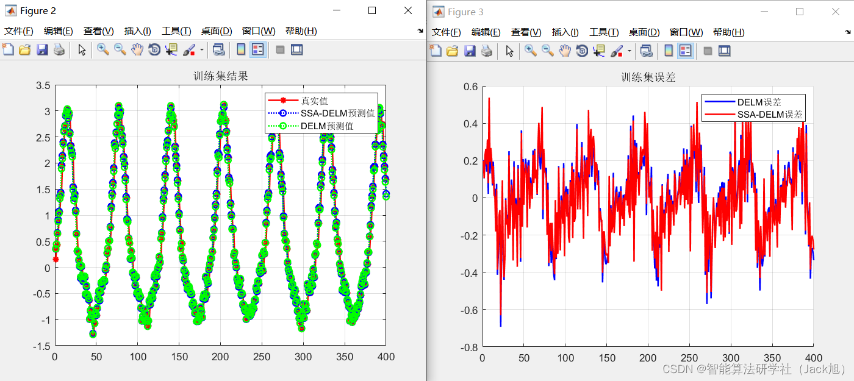Image resolution: width=854 pixels, height=381 pixels.
Task: Select Pan hand tool in Figure 2
Action: pos(137,50)
